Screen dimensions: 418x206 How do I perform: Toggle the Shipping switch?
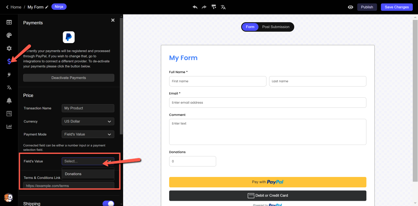tap(108, 204)
